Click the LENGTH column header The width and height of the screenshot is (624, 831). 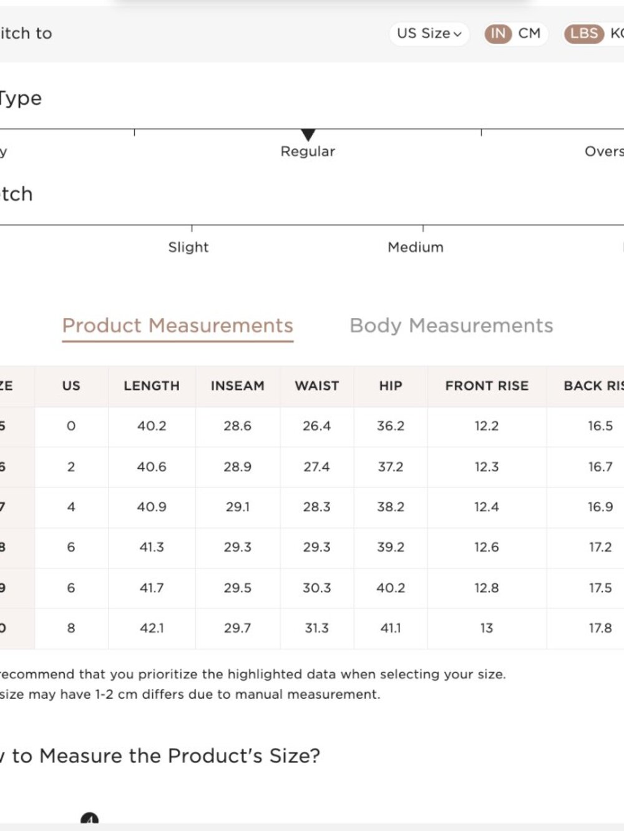pos(152,387)
